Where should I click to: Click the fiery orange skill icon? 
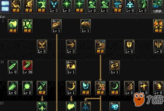[158, 26]
